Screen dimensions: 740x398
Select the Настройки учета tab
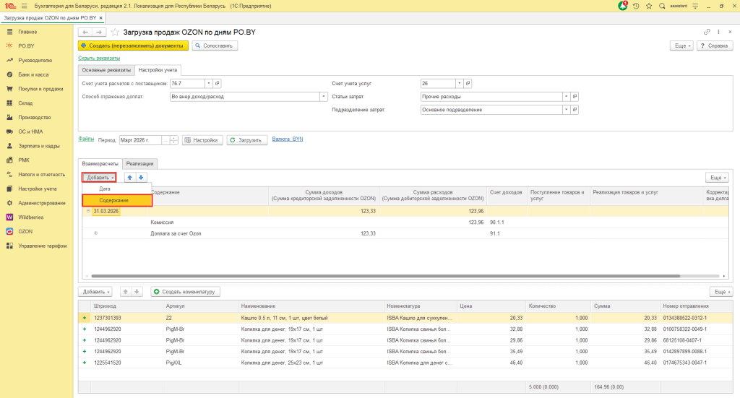158,70
